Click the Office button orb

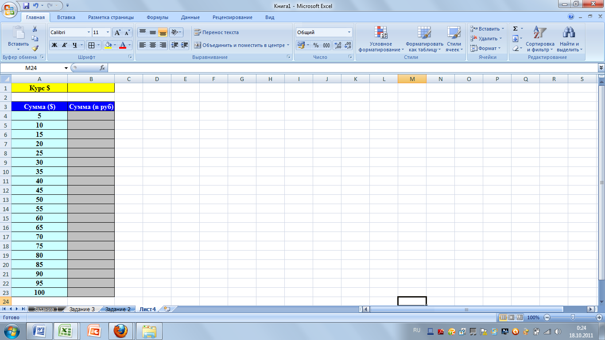click(9, 10)
